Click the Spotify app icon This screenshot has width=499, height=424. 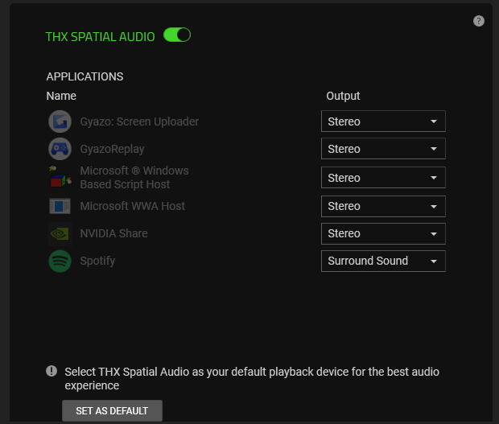tap(60, 261)
